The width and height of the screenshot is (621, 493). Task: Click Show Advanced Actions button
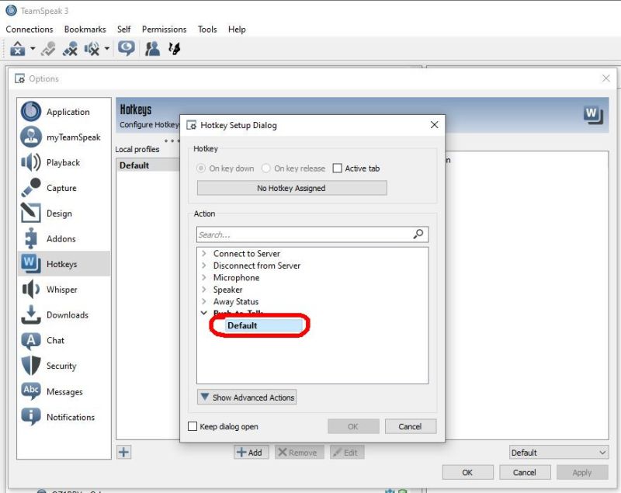tap(247, 398)
